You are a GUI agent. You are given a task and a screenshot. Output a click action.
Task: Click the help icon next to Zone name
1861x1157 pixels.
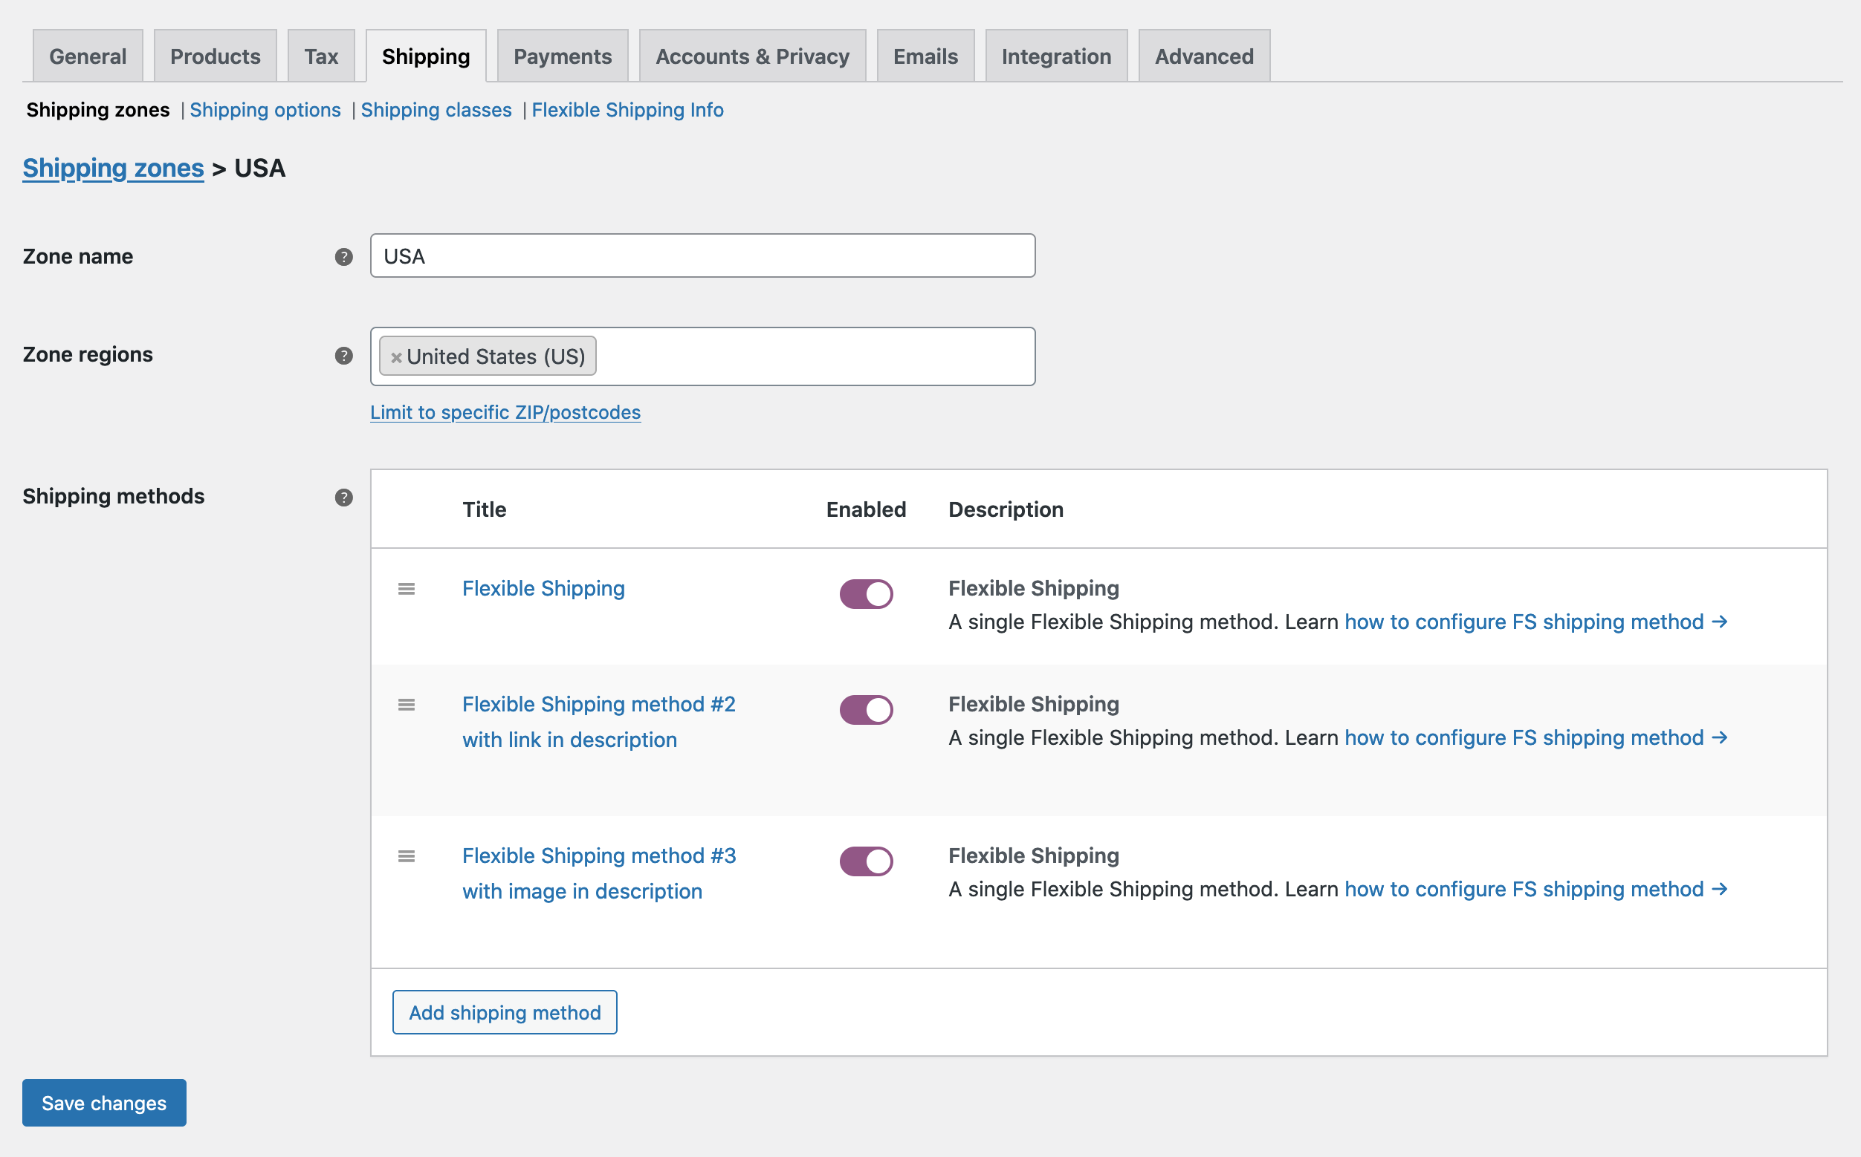[x=343, y=256]
